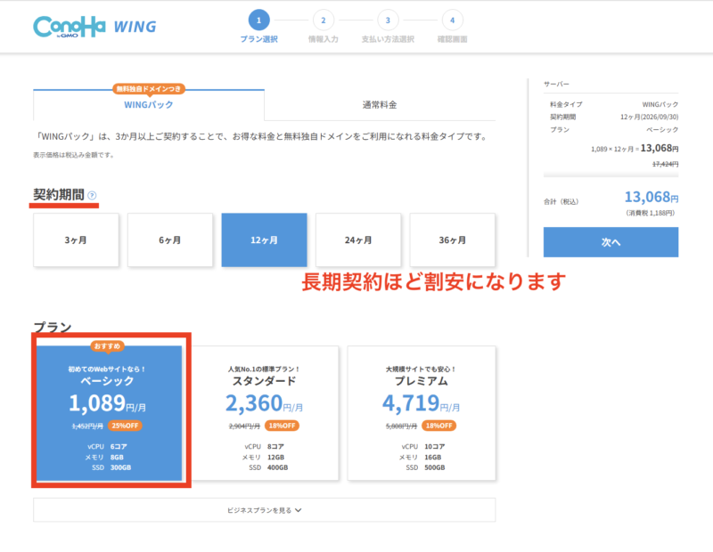
Task: Select the スタンダード plan card
Action: click(266, 412)
